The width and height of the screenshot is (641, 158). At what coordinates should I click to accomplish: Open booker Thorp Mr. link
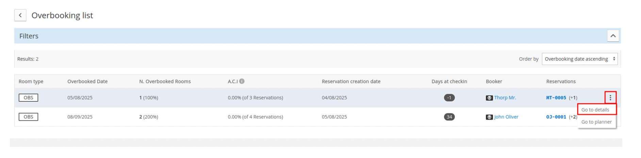click(x=505, y=98)
